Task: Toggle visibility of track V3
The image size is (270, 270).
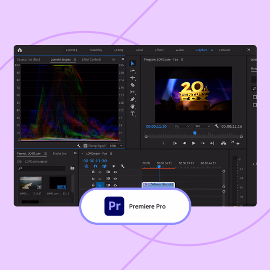Action: coord(115,172)
